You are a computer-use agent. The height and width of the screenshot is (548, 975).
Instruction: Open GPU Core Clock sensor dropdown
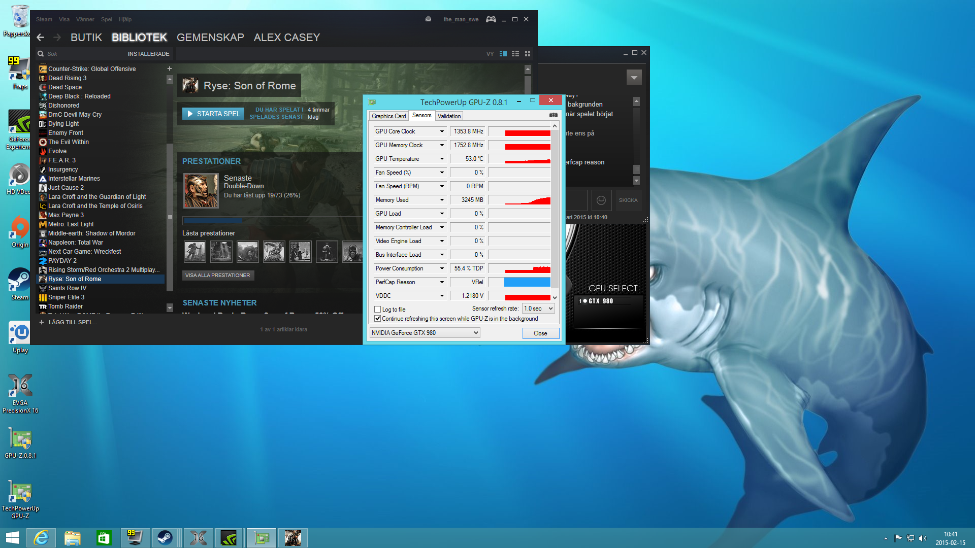[442, 131]
